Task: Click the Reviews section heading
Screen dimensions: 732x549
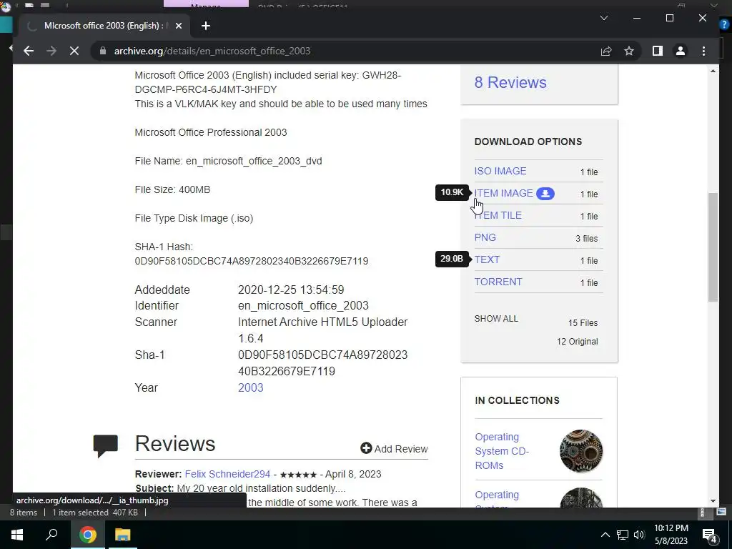Action: coord(175,443)
